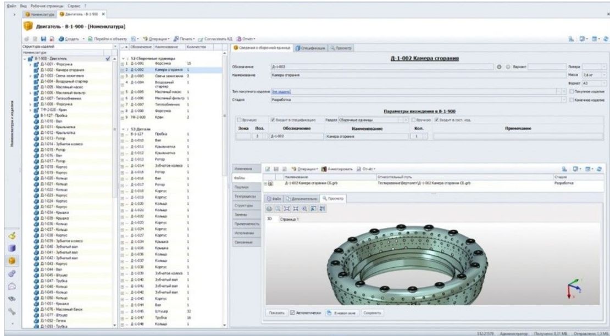610x336 pixels.
Task: Toggle Входит в сост. изд. checkbox
Action: click(x=436, y=120)
